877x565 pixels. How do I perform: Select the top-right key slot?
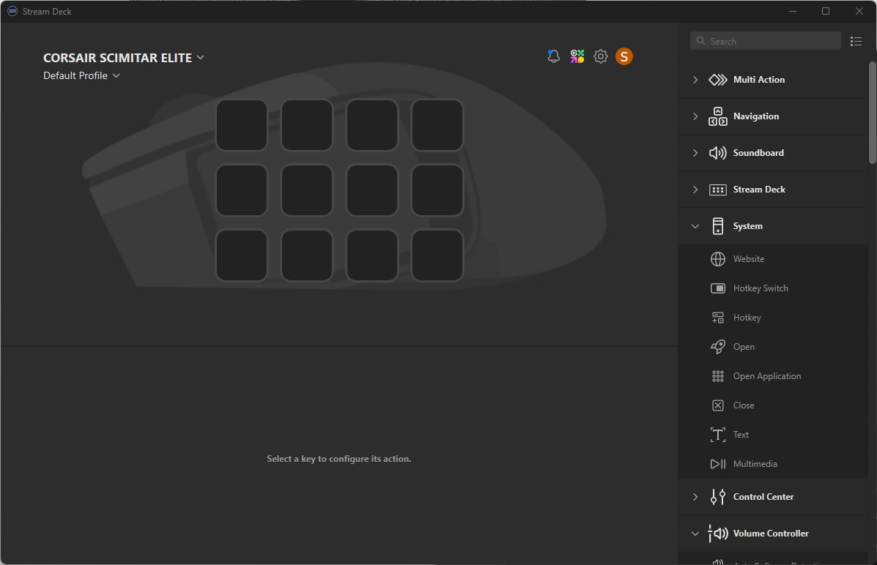[437, 125]
